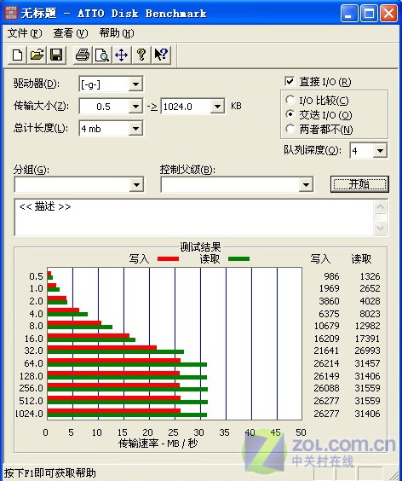Click the Save floppy disk icon
This screenshot has width=402, height=481.
56,55
